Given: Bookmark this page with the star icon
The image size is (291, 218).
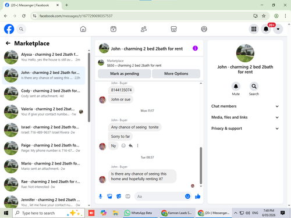Looking at the screenshot, I should coord(264,16).
